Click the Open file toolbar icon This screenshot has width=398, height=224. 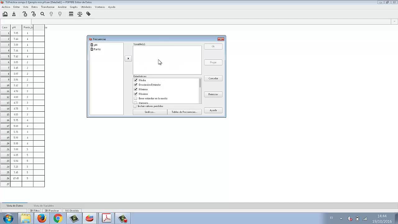pyautogui.click(x=5, y=14)
